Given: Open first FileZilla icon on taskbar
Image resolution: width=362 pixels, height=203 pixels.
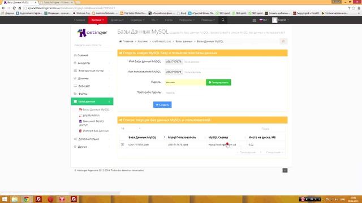Looking at the screenshot, I should point(38,199).
